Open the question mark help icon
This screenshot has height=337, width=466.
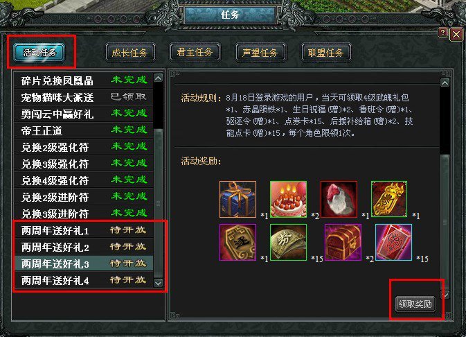443,33
